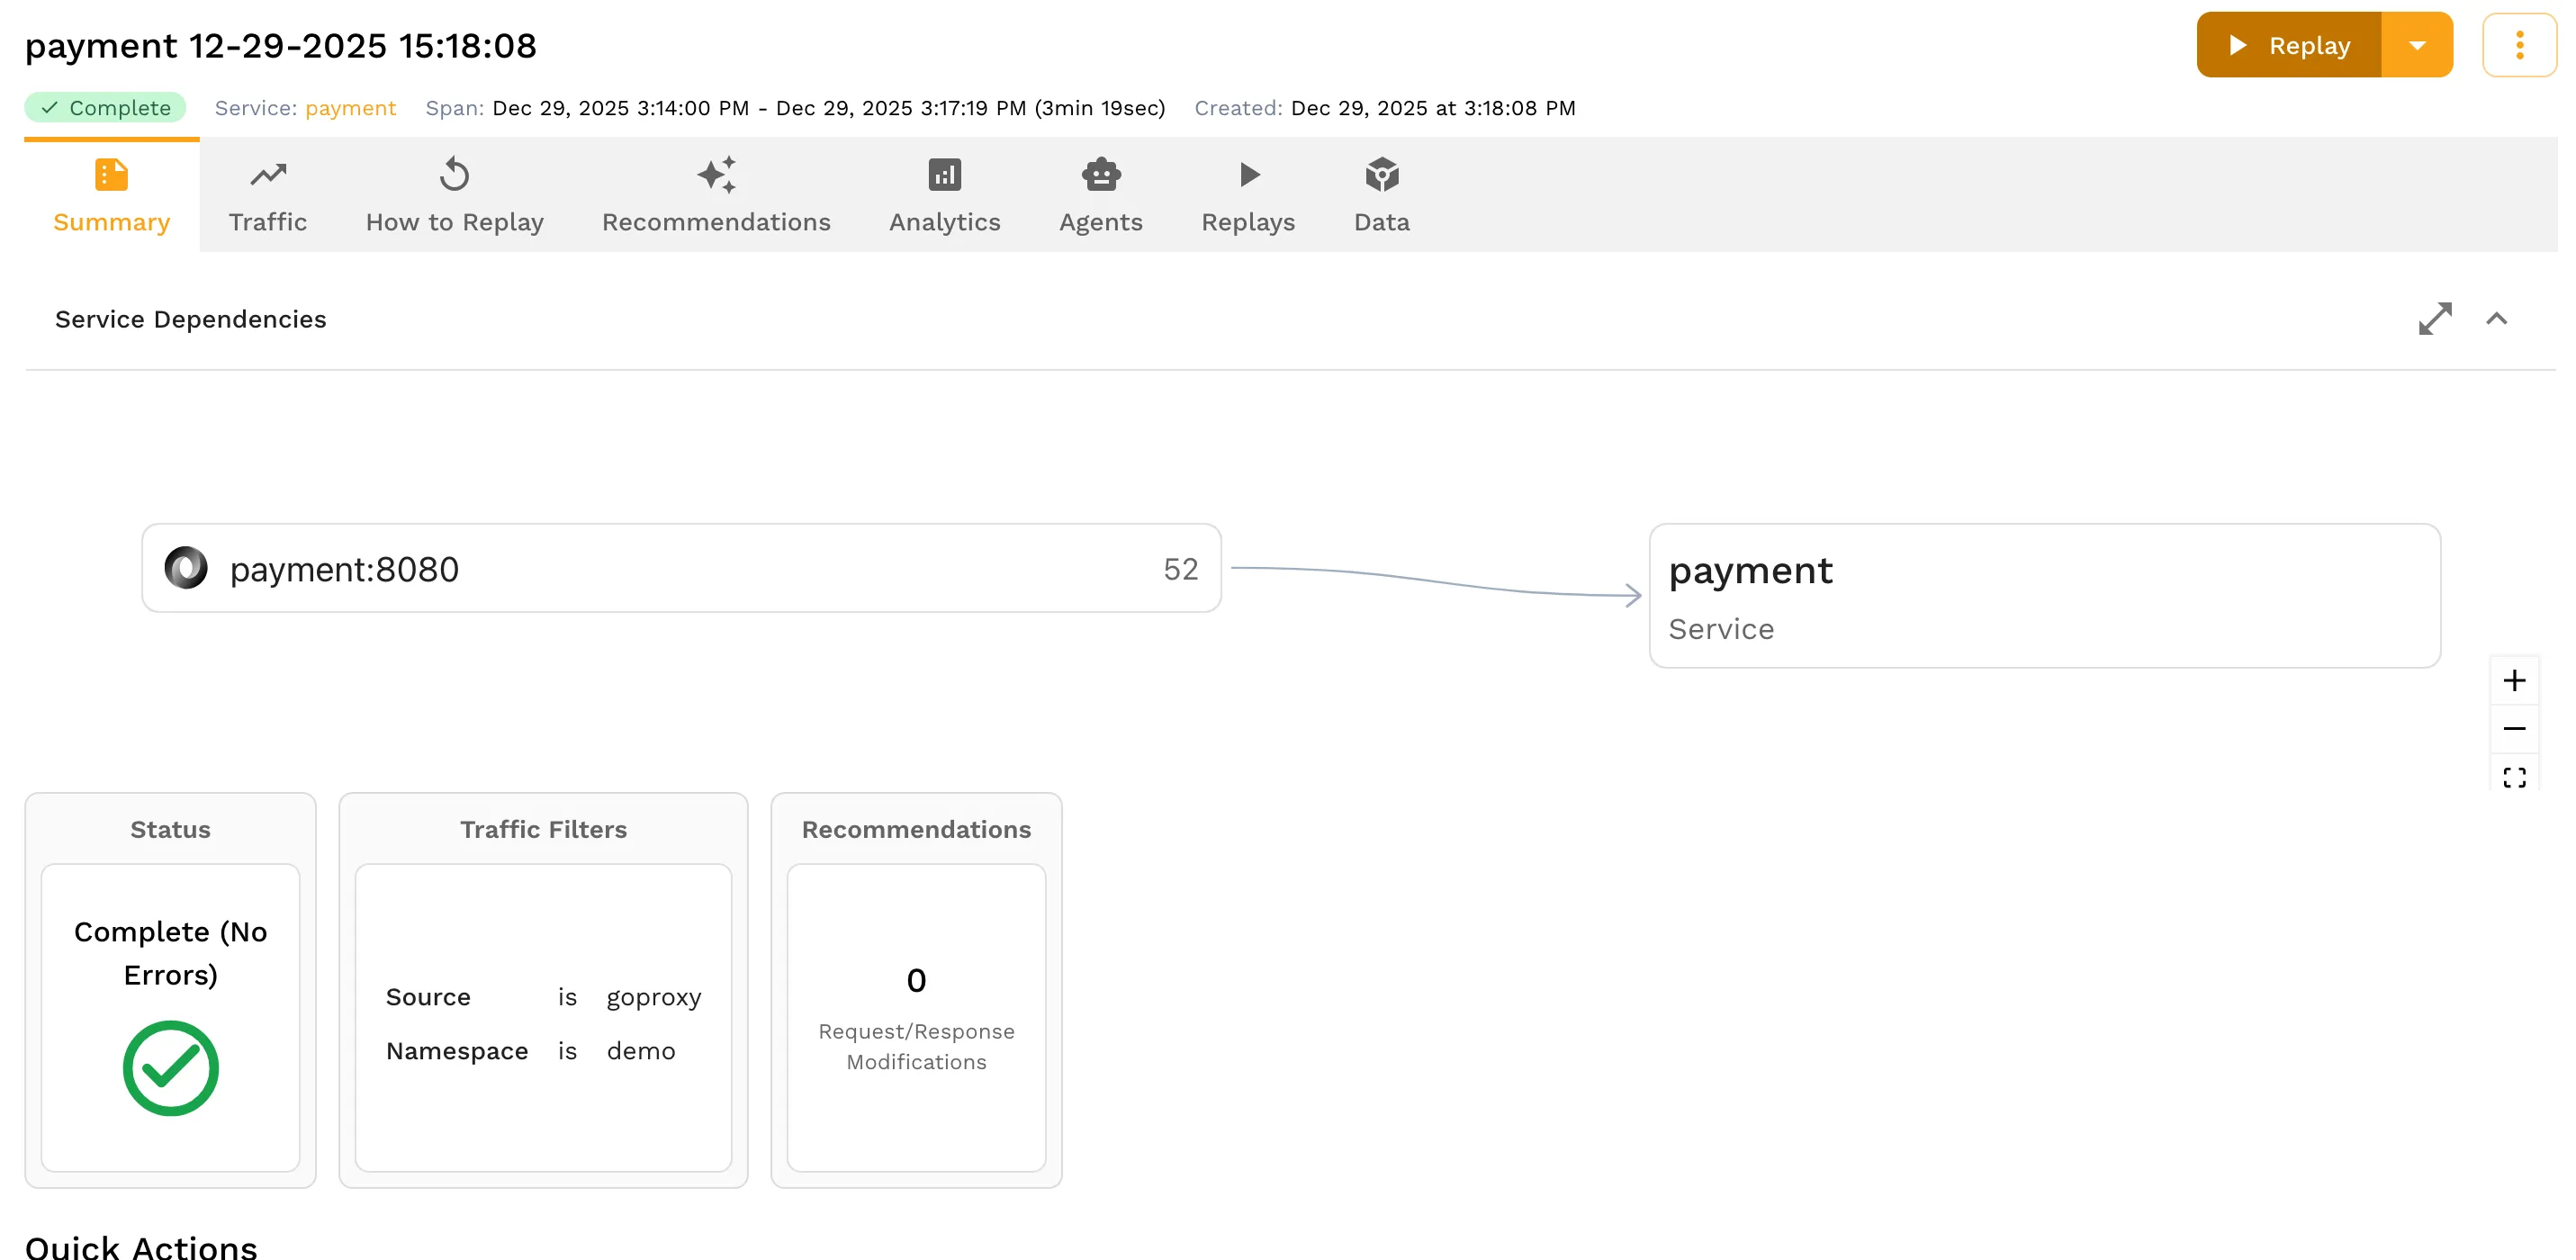Open the Recommendations sparkle icon

click(716, 174)
